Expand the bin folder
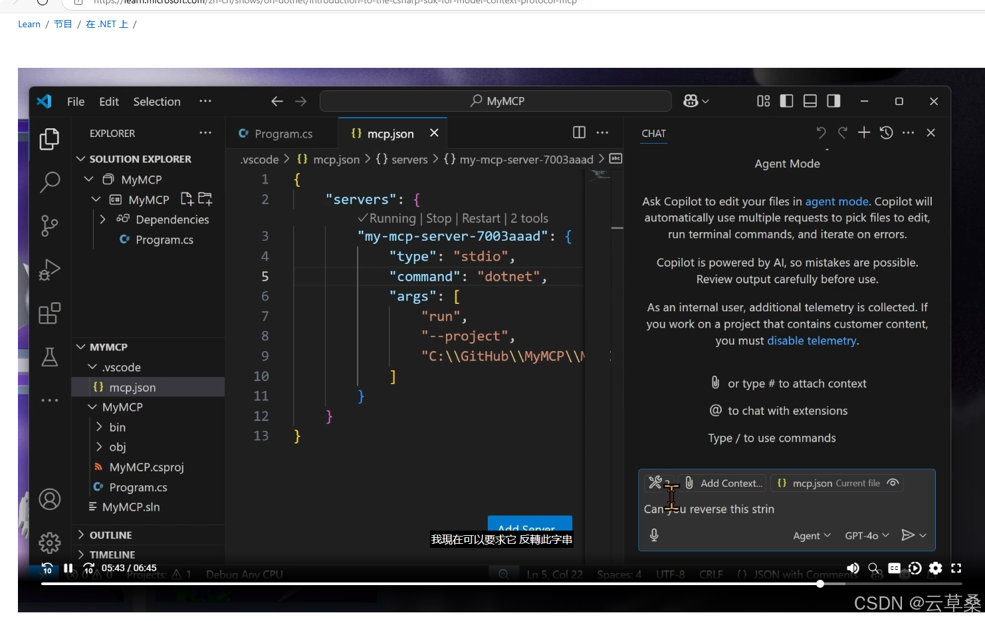The height and width of the screenshot is (621, 985). 99,427
